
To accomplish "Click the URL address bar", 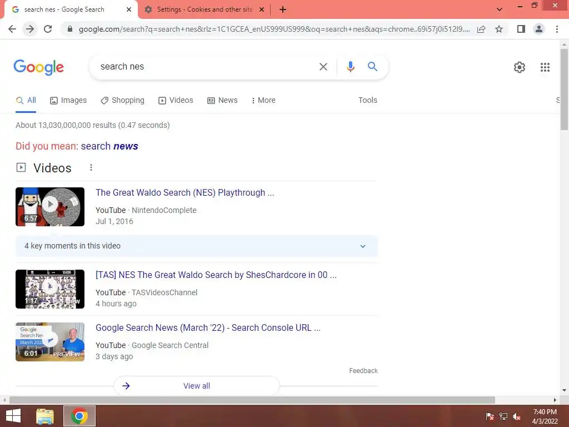I will pos(274,29).
